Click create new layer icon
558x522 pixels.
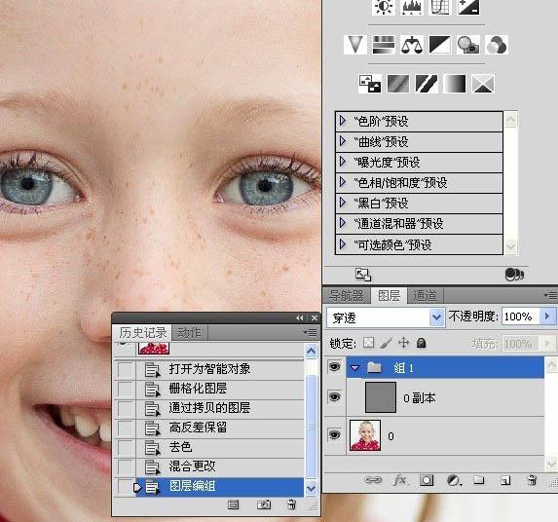click(x=505, y=481)
